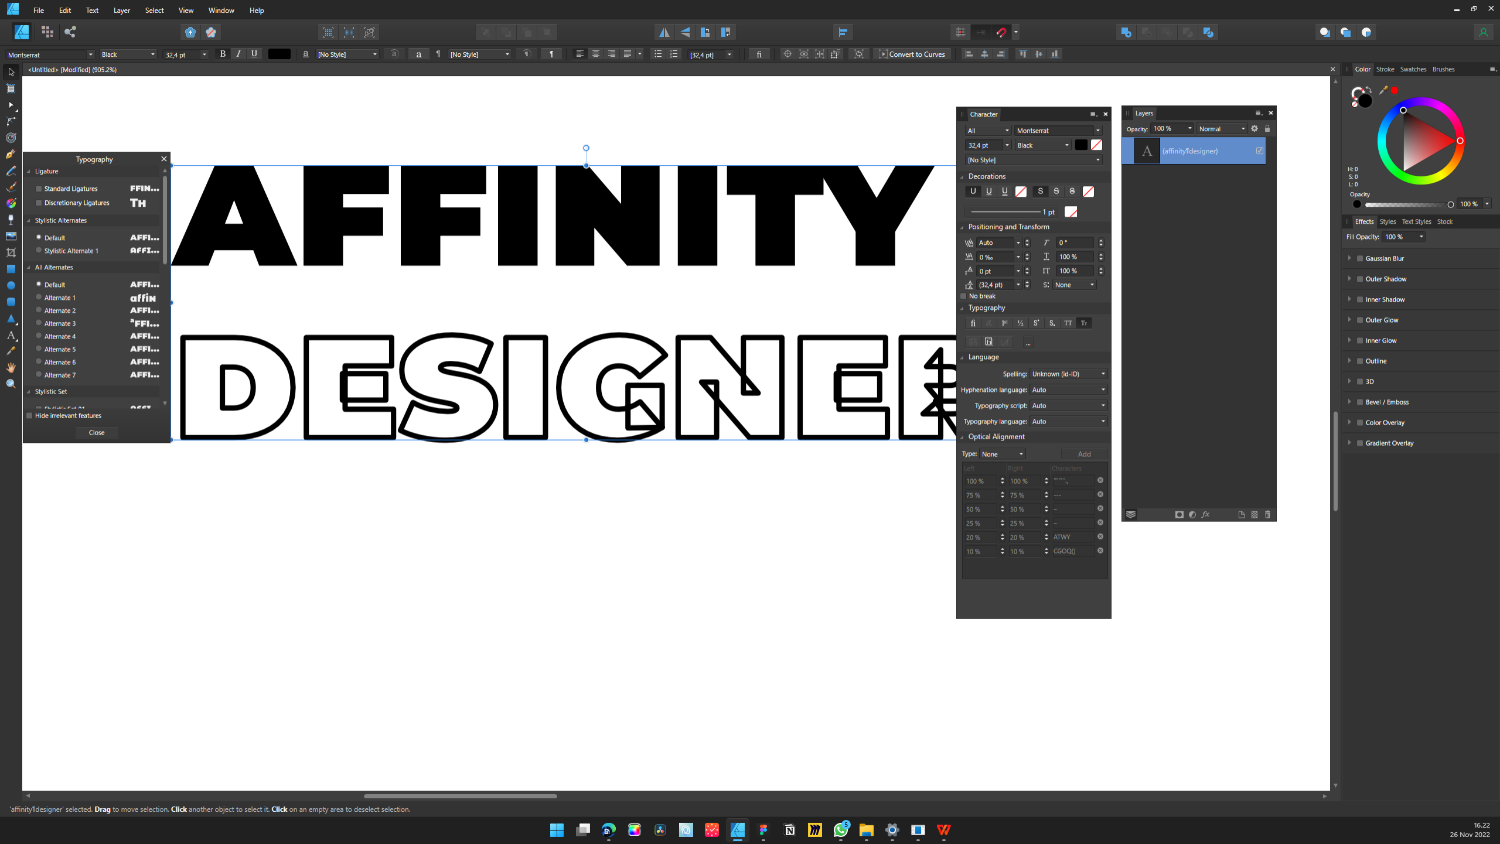The width and height of the screenshot is (1500, 844).
Task: Click the more typography options ellipsis button
Action: 1028,341
